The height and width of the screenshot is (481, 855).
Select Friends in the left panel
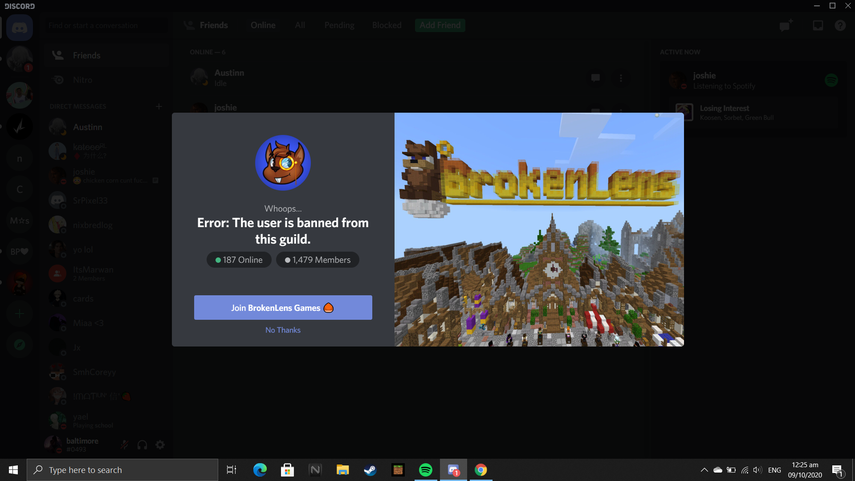(107, 55)
